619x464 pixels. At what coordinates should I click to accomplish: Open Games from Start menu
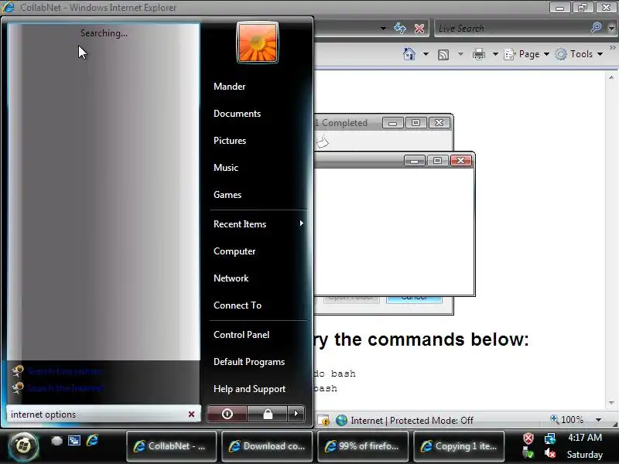(x=227, y=195)
